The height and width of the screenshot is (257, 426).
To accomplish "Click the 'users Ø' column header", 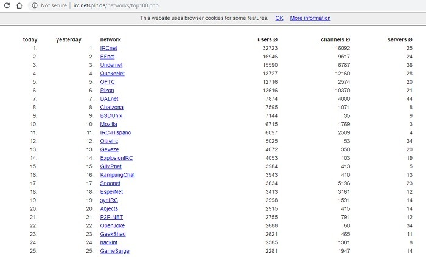I will pyautogui.click(x=268, y=39).
